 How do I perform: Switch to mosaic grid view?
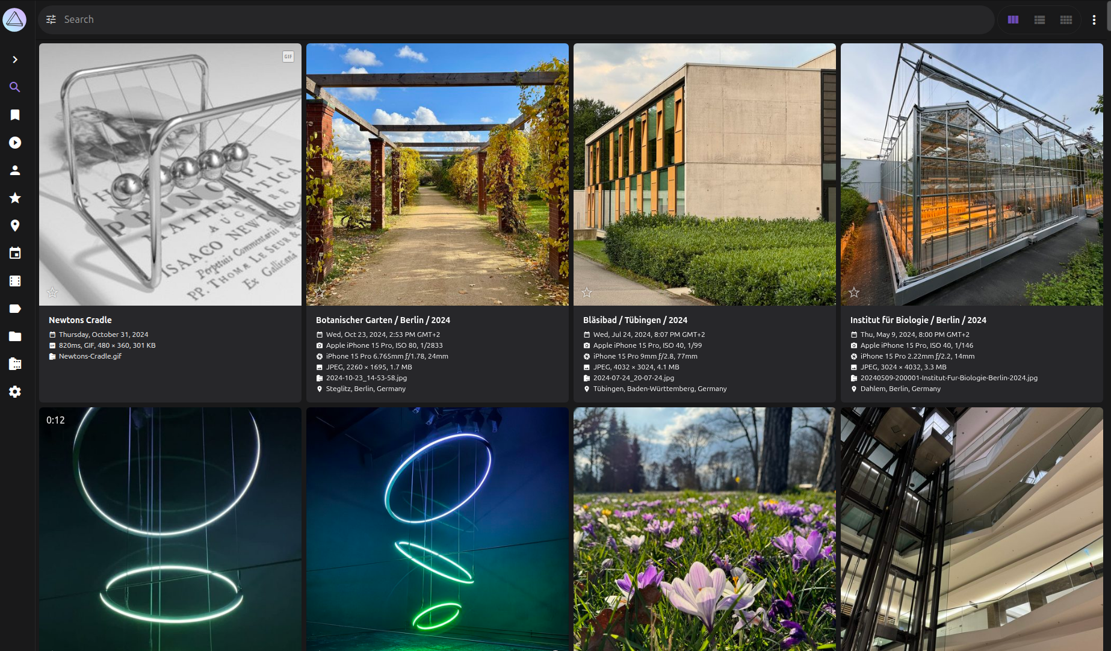point(1066,20)
